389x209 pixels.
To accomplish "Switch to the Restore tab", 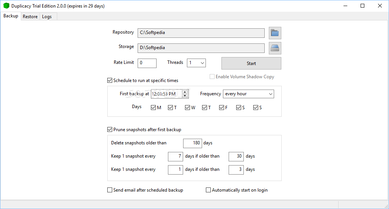I will point(30,17).
